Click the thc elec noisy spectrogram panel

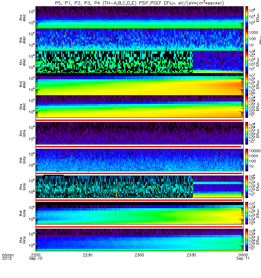(x=140, y=62)
